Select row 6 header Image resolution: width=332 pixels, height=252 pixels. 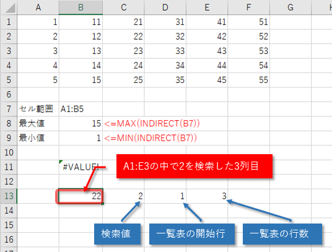tap(9, 94)
